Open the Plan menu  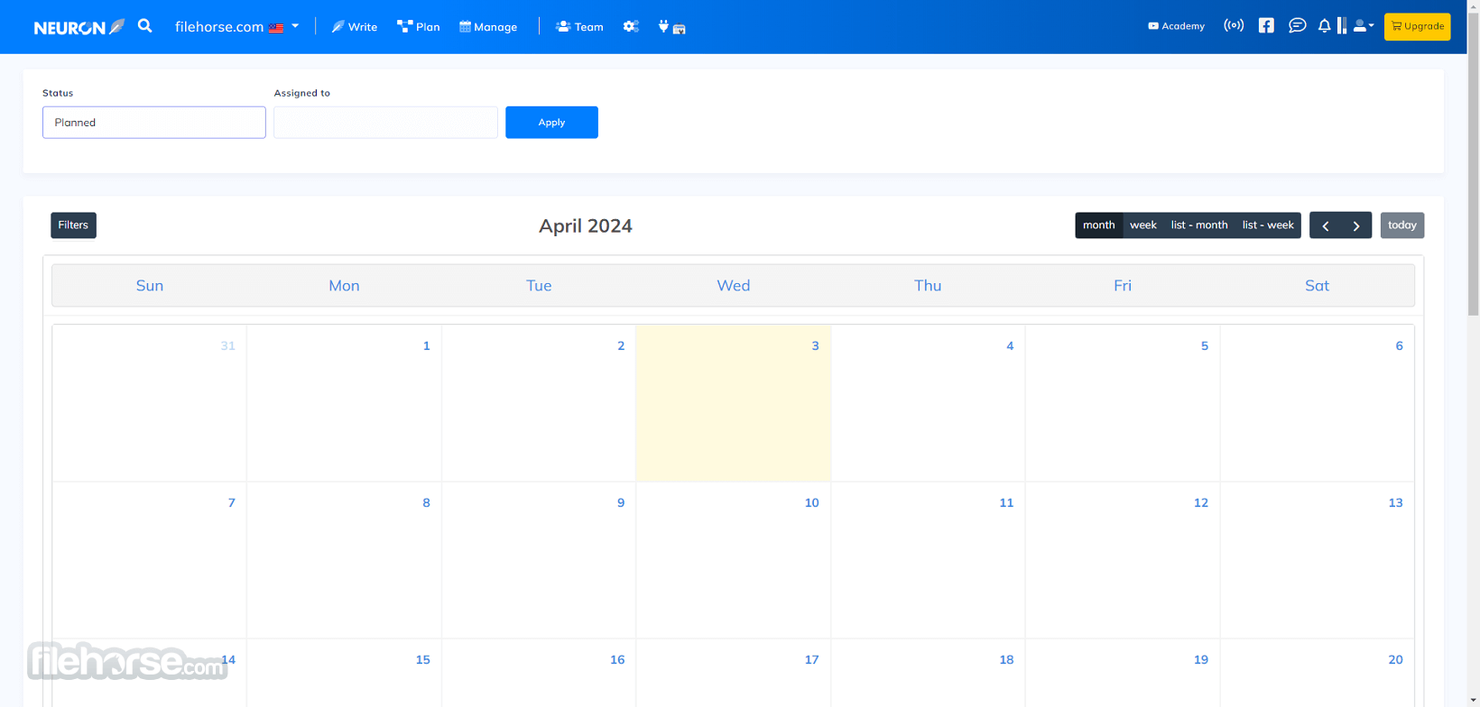(x=419, y=27)
